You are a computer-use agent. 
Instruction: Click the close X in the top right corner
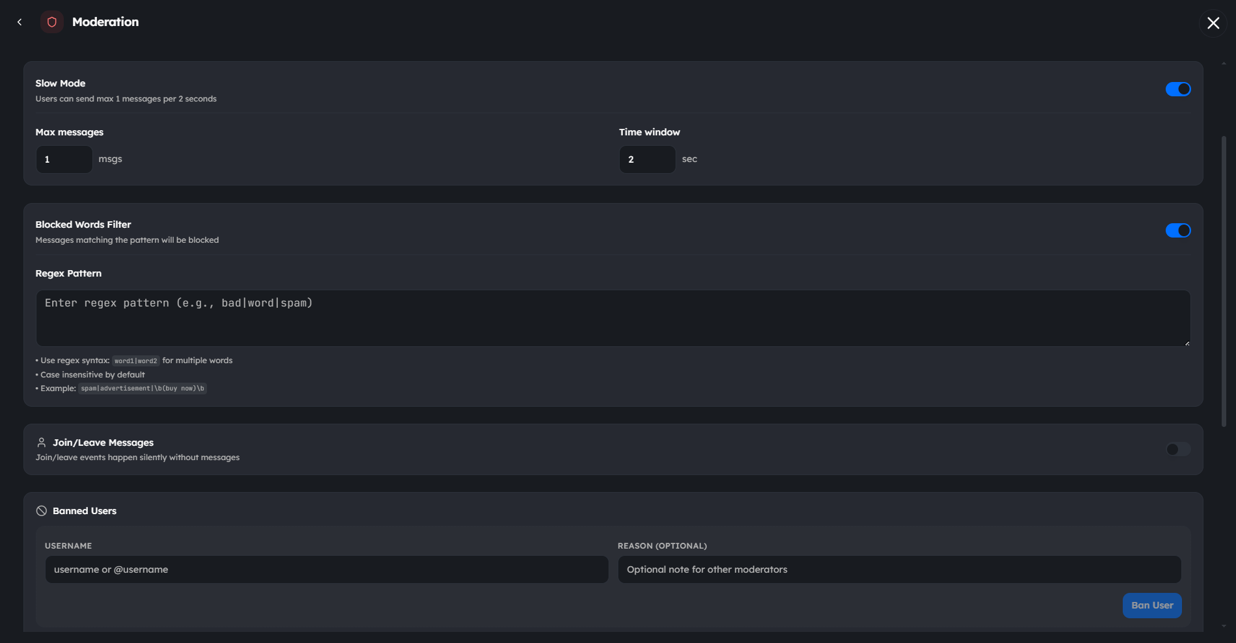tap(1213, 23)
